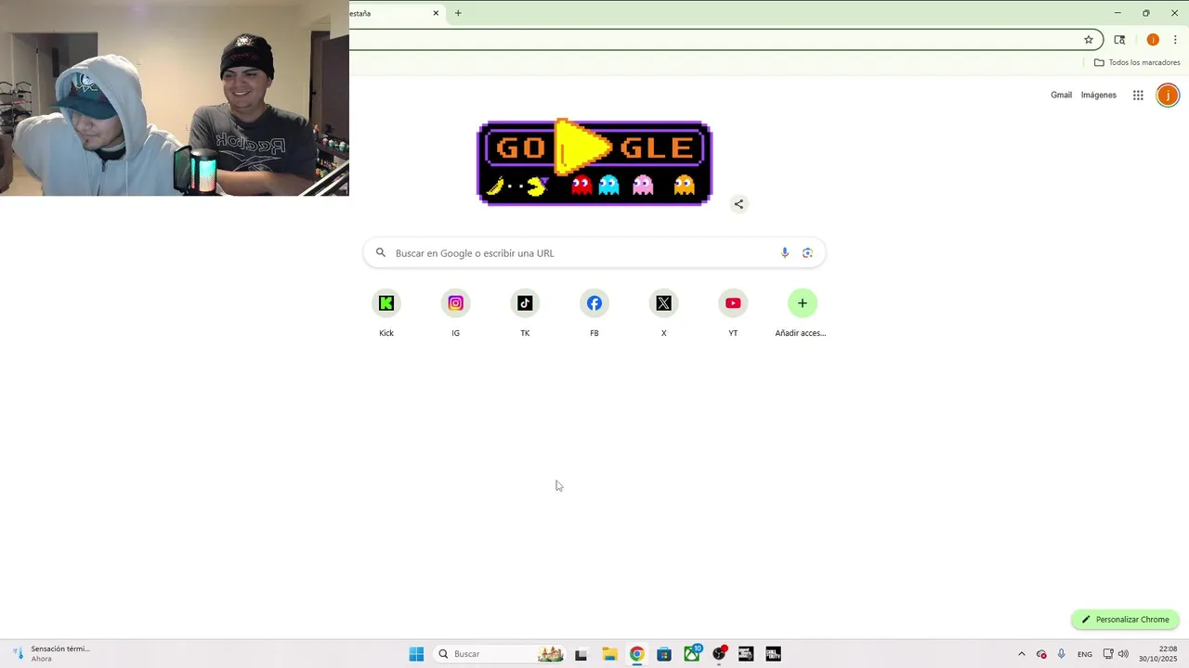Open the Imágenes link

click(x=1099, y=95)
